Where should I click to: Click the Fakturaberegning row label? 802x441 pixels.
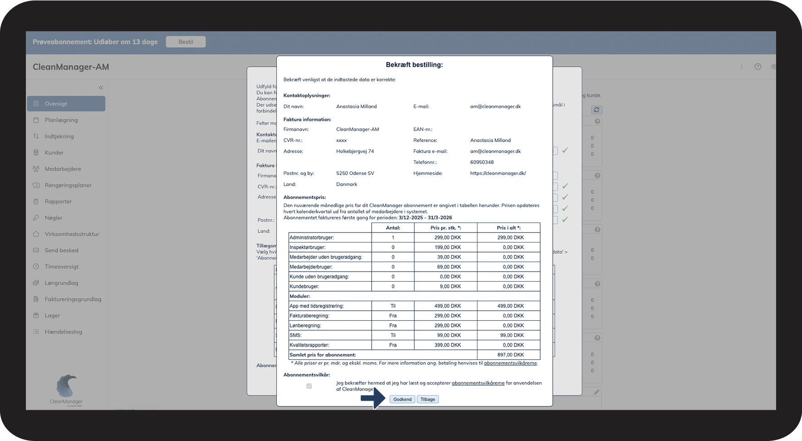coord(310,316)
